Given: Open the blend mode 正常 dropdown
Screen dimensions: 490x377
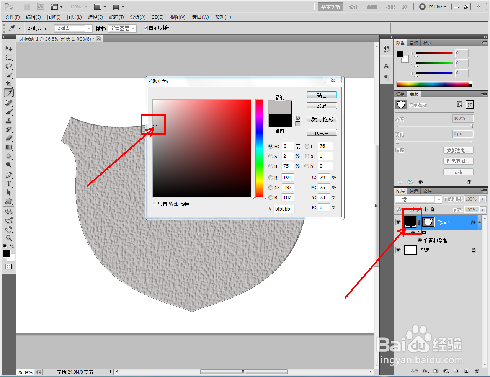Looking at the screenshot, I should (418, 199).
